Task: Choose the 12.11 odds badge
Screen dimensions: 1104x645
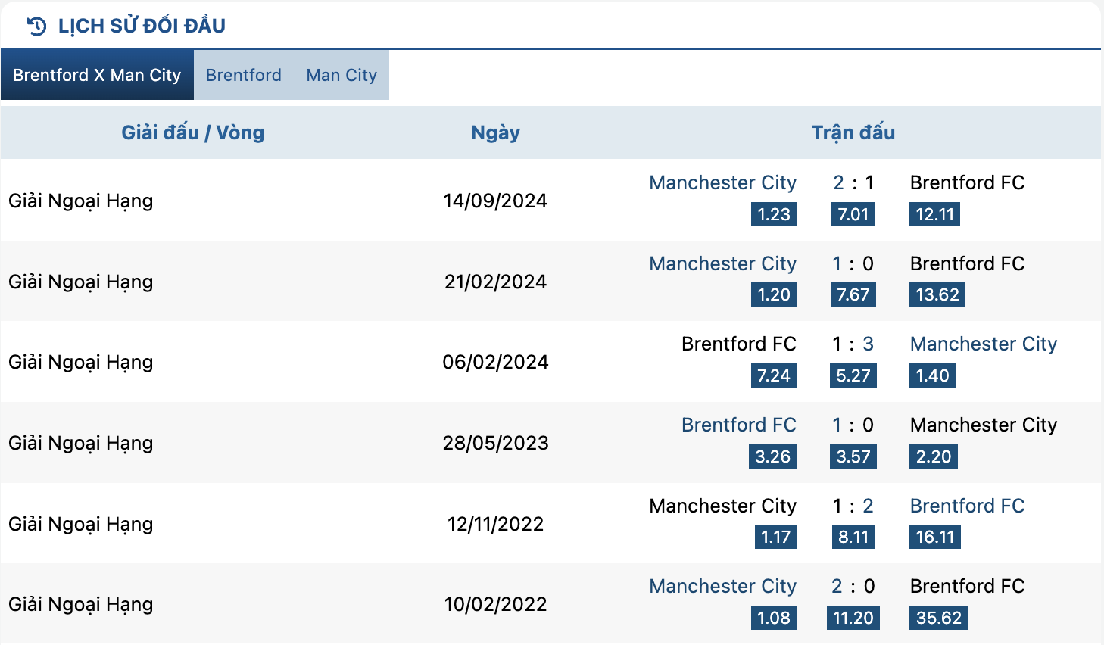Action: tap(935, 214)
